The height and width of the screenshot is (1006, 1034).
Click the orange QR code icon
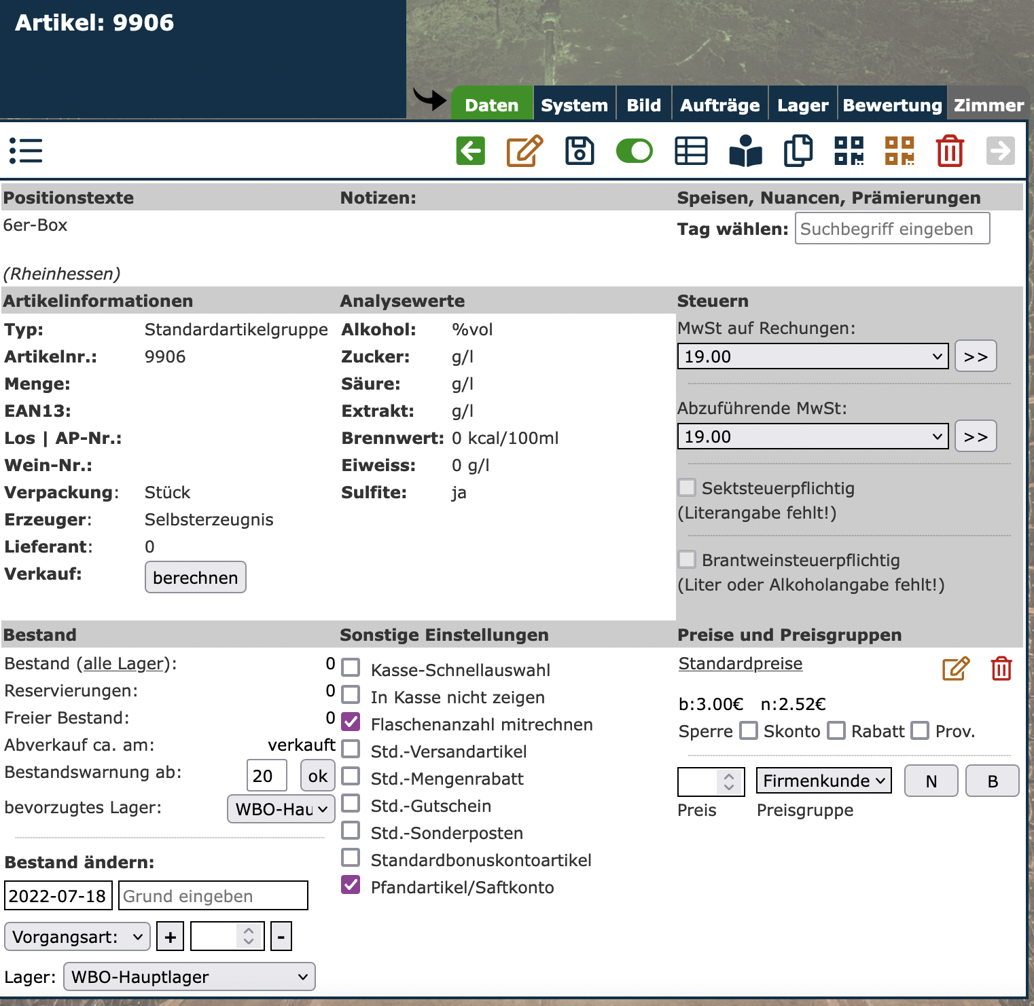[x=899, y=151]
